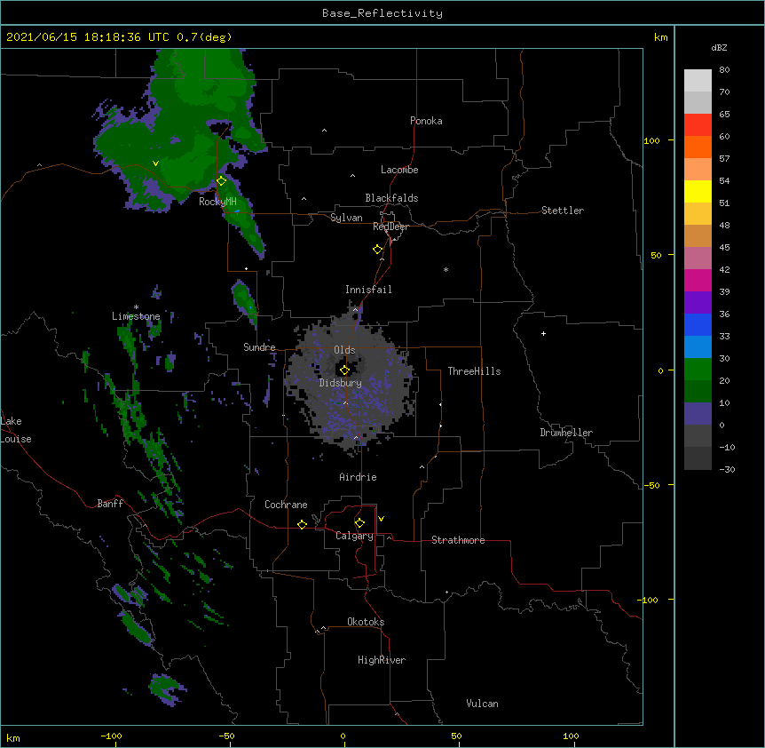Click the white asterisk above Limestone

click(136, 307)
